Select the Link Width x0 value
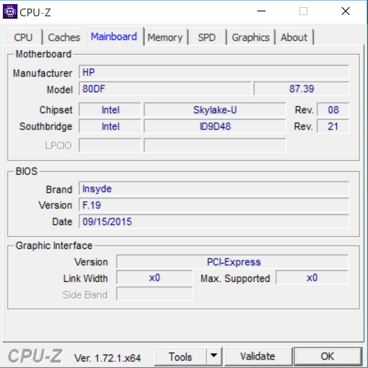 155,278
